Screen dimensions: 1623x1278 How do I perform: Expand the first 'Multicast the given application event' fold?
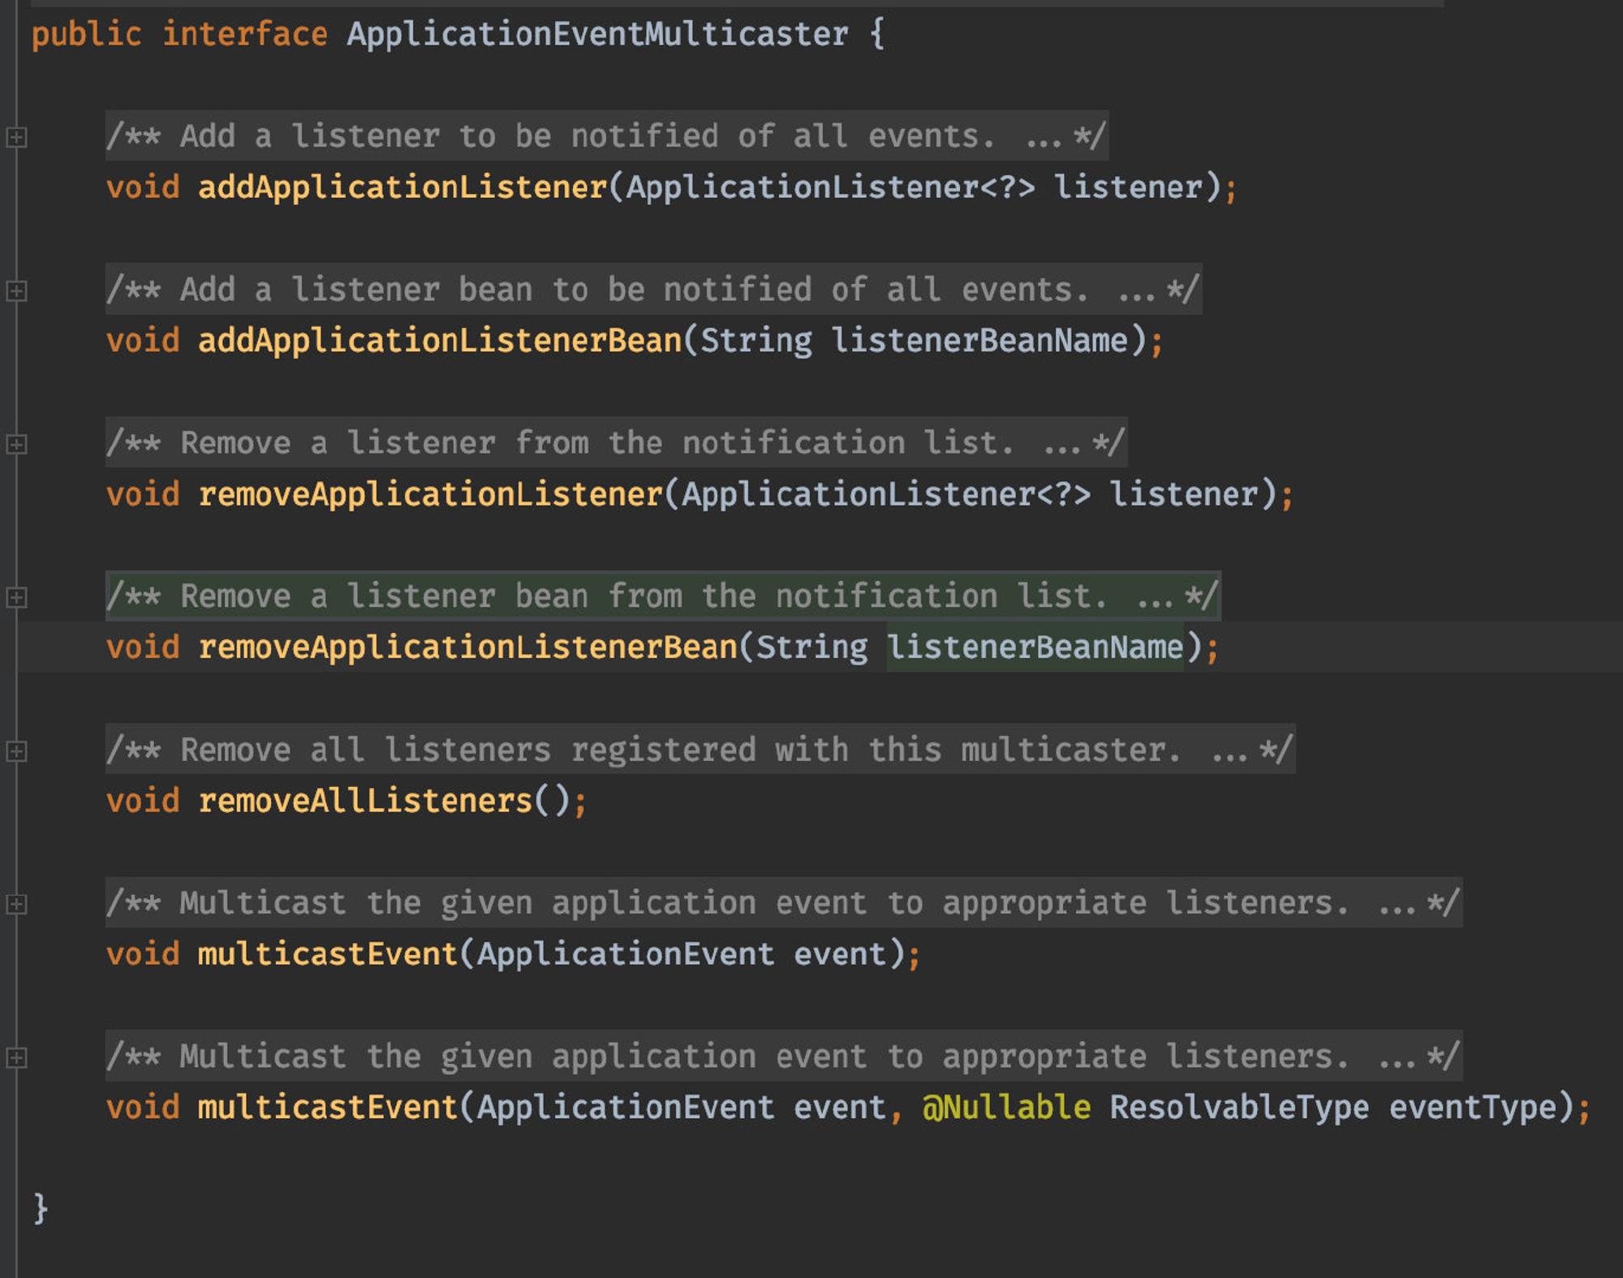pyautogui.click(x=16, y=904)
